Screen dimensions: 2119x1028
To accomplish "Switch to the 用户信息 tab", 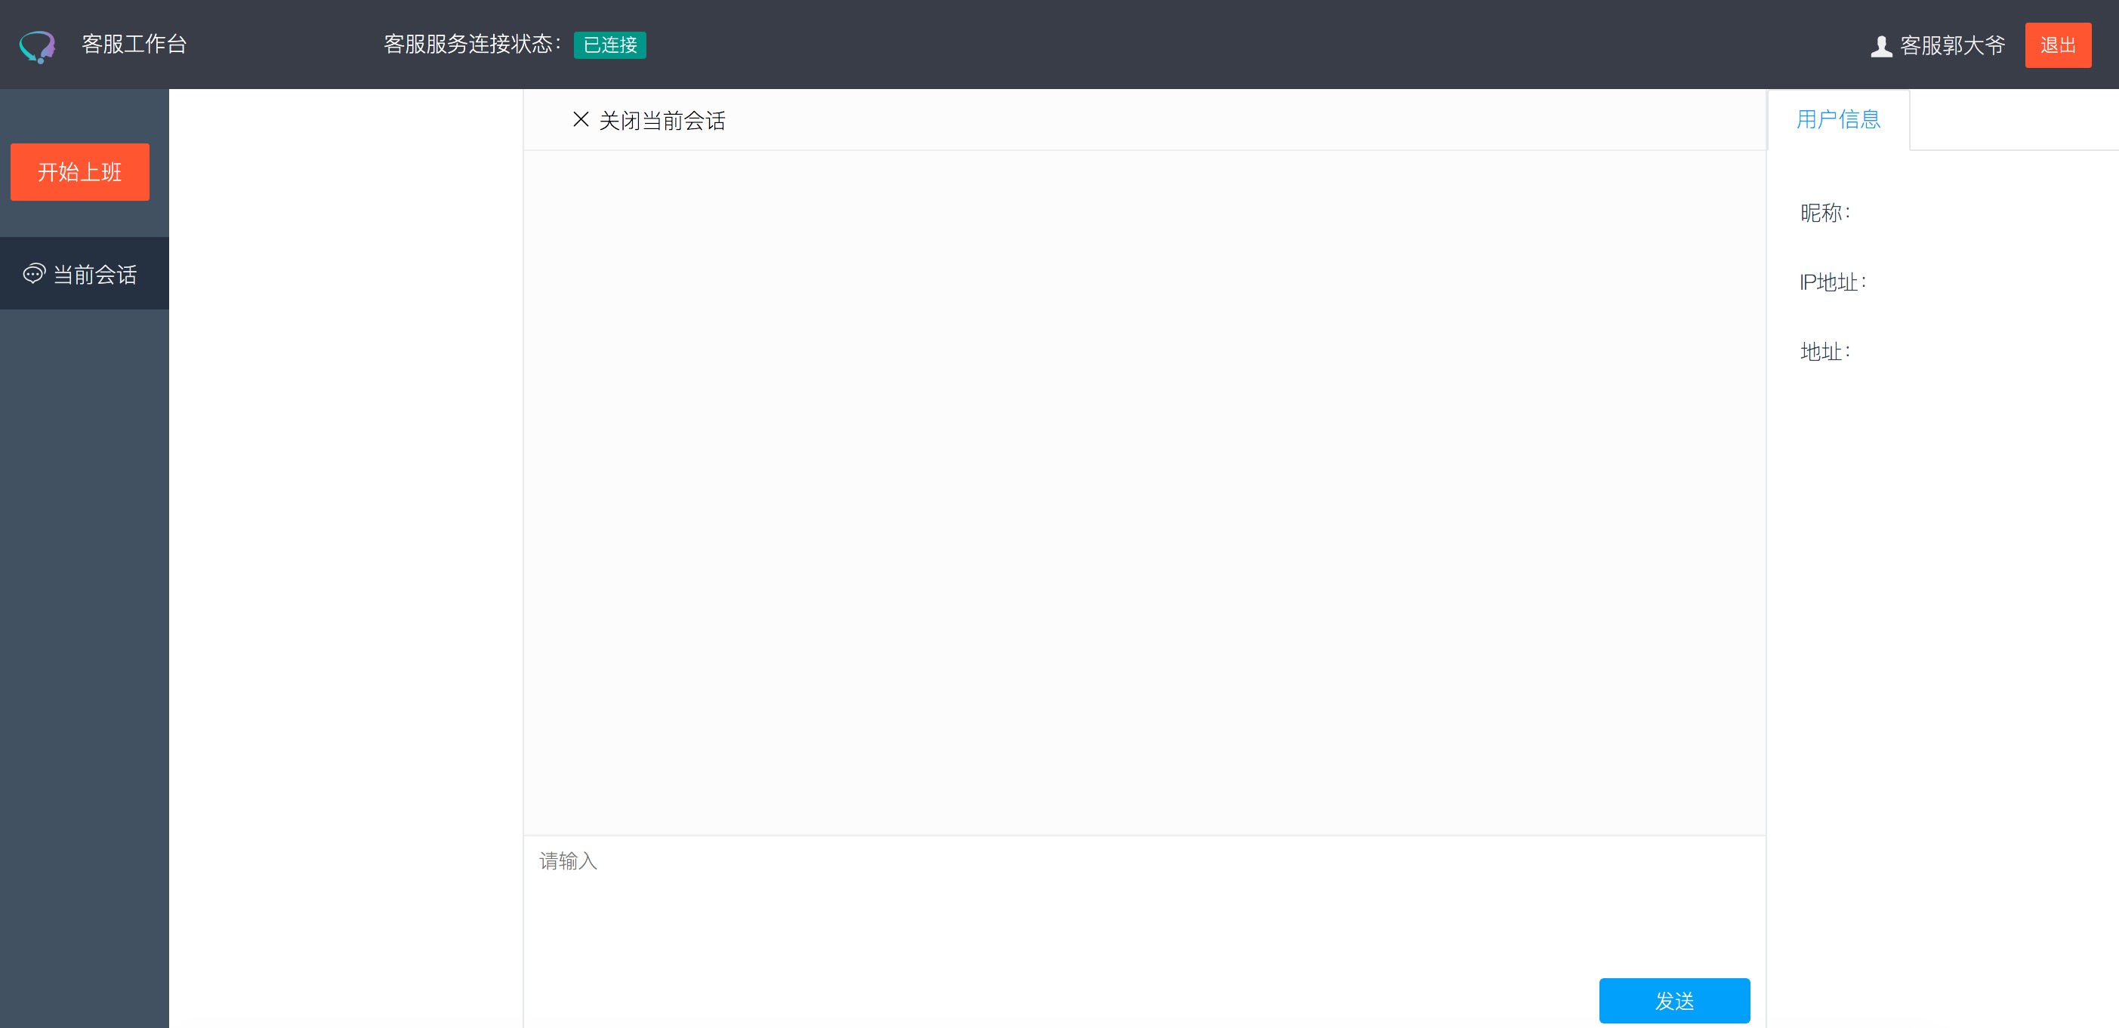I will (x=1837, y=120).
